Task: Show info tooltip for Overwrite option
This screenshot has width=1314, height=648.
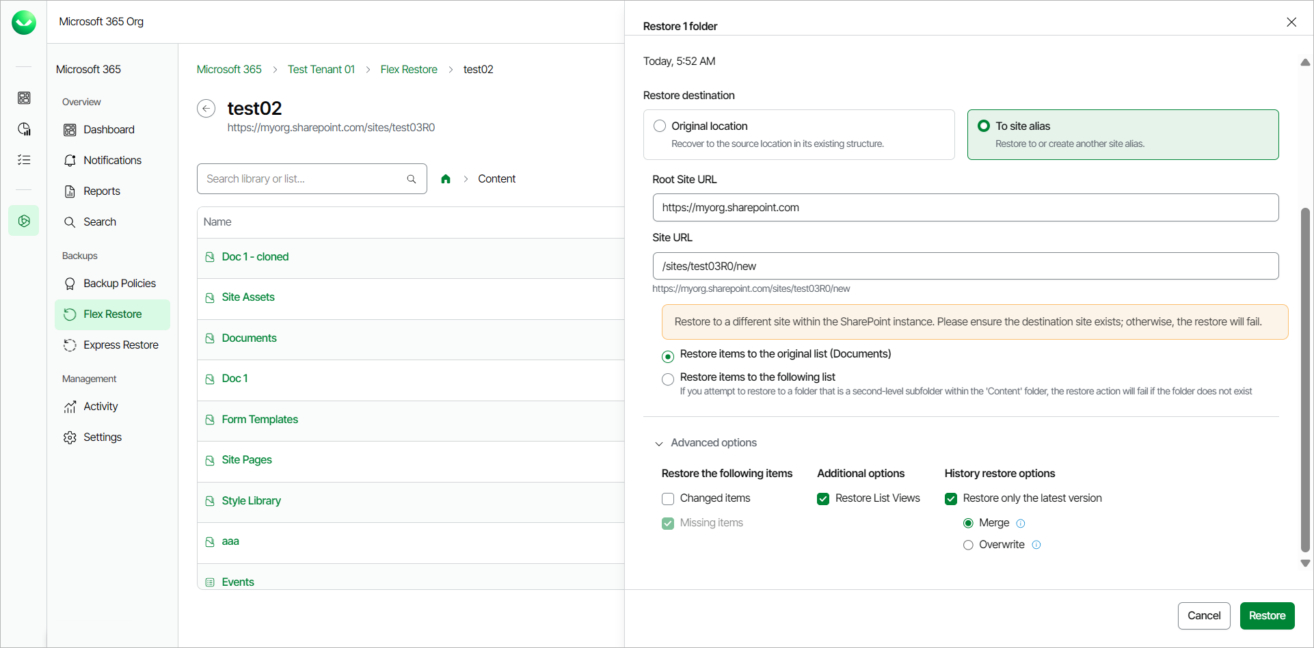Action: 1036,545
